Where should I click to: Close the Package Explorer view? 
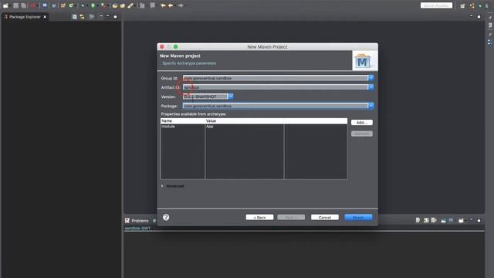click(45, 17)
